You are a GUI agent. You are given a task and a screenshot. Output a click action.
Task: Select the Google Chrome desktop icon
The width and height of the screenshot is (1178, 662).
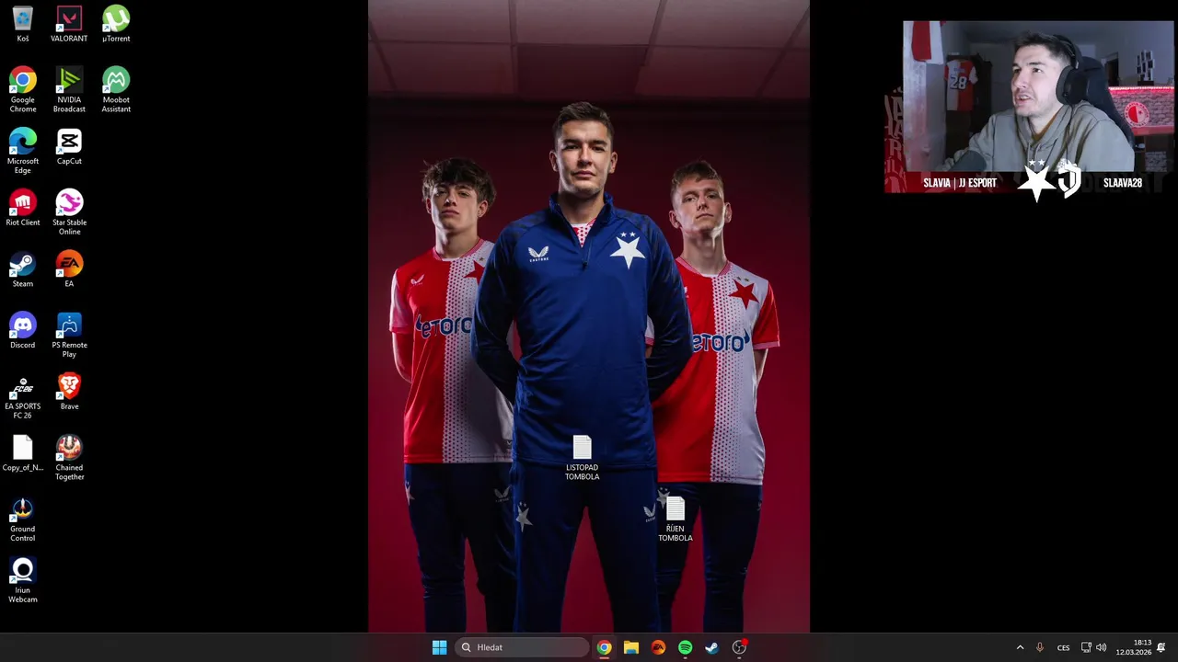[x=23, y=90]
